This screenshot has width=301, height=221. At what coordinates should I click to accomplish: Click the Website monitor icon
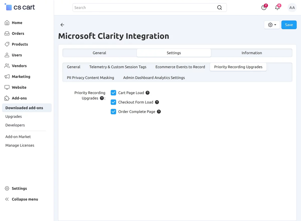click(x=7, y=87)
